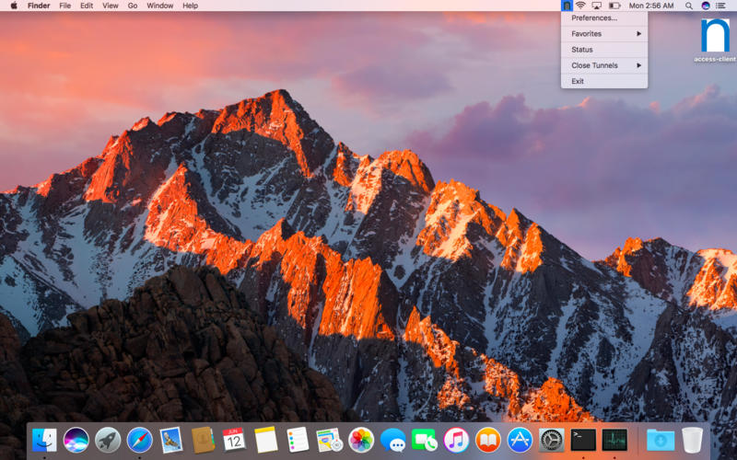Open the Edit menu
The width and height of the screenshot is (737, 460).
(87, 6)
